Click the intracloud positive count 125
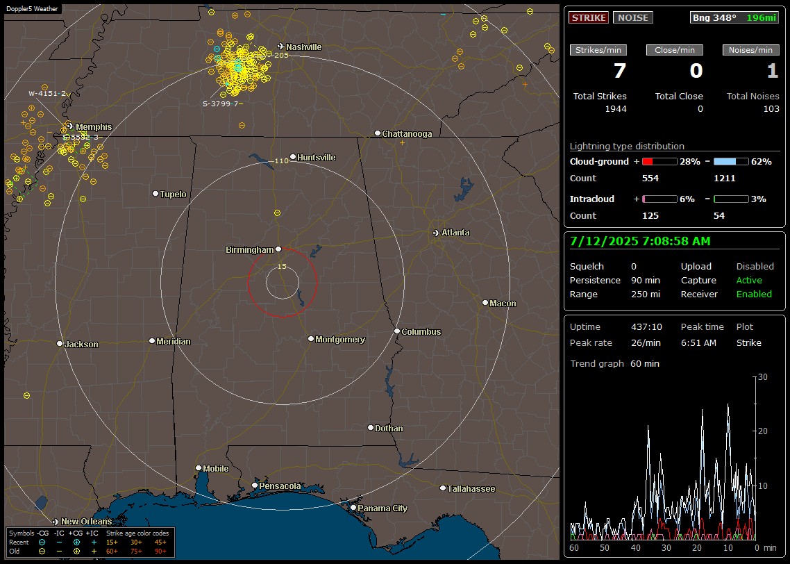The height and width of the screenshot is (564, 790). click(650, 216)
